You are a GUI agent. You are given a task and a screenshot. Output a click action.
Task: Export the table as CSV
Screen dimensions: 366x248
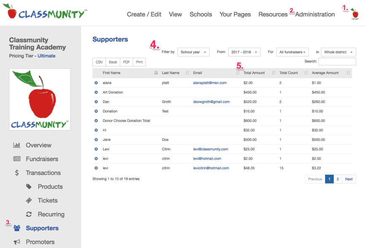(x=99, y=62)
